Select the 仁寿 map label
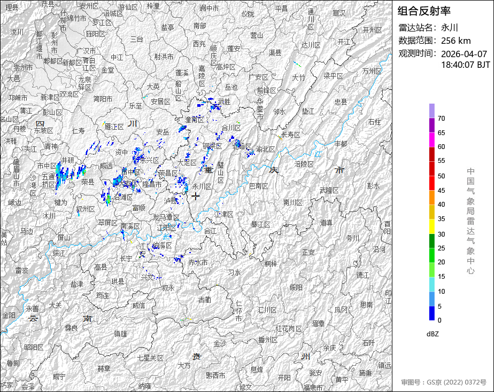This screenshot has height=392, width=494. (79, 130)
